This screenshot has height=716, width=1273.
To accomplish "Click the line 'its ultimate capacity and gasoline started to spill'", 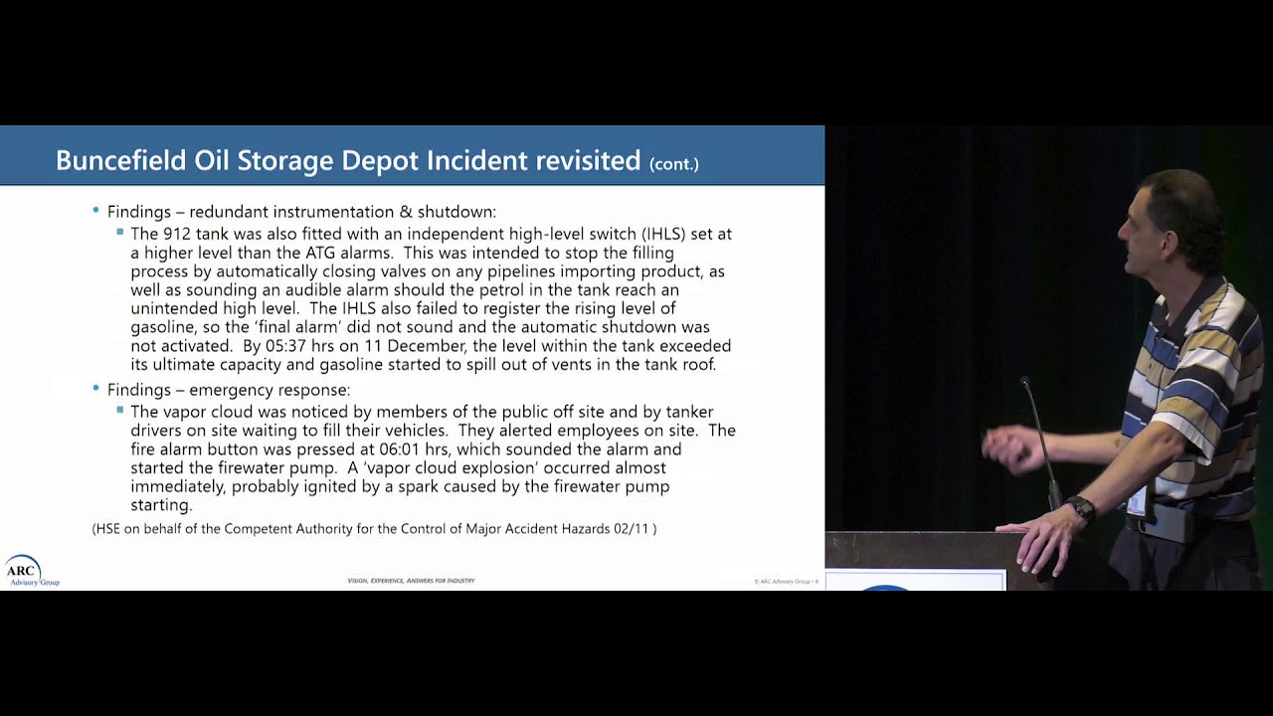I will point(423,365).
